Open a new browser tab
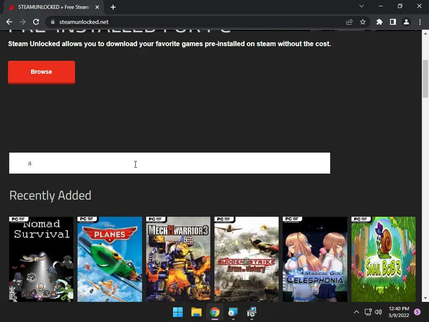429x322 pixels. [113, 7]
